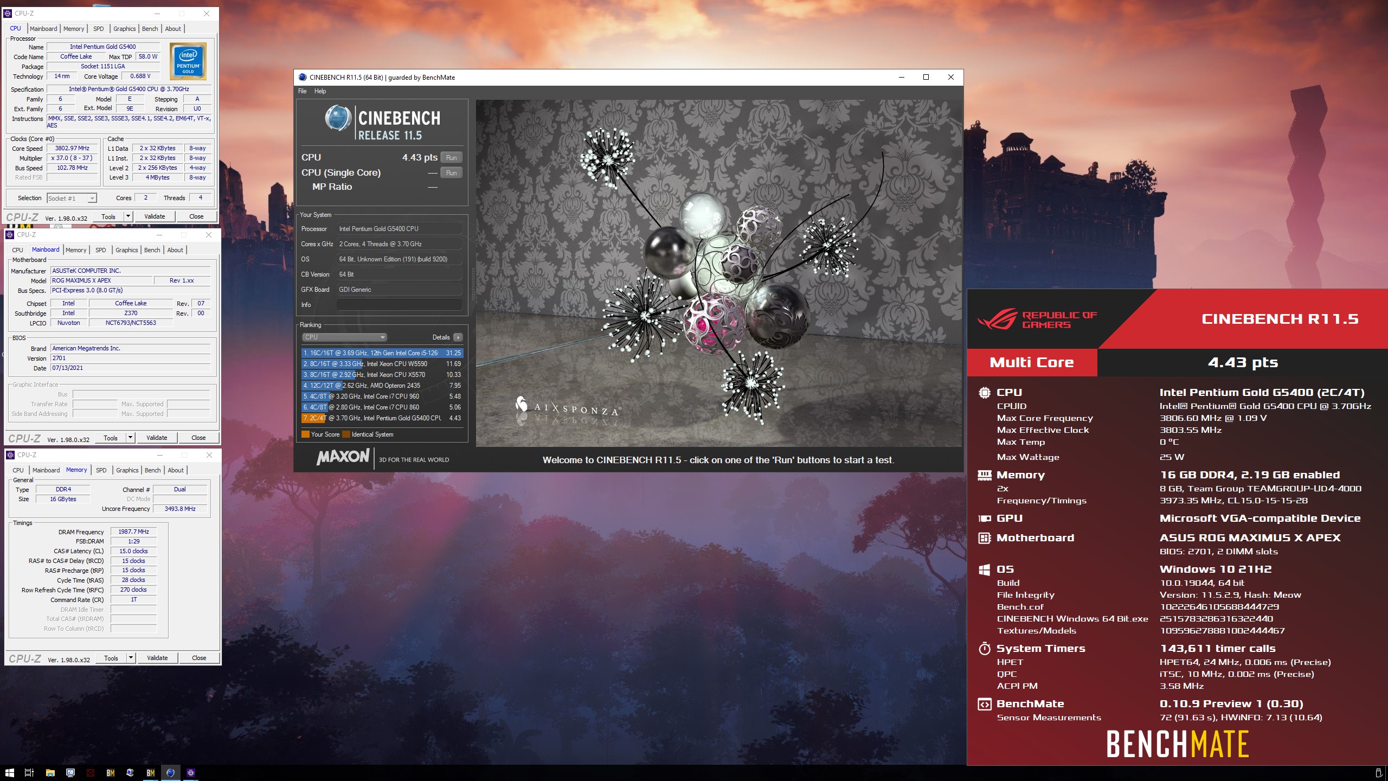This screenshot has height=781, width=1388.
Task: Expand Tools arrow in CPU-Z Mainboard window
Action: (131, 438)
